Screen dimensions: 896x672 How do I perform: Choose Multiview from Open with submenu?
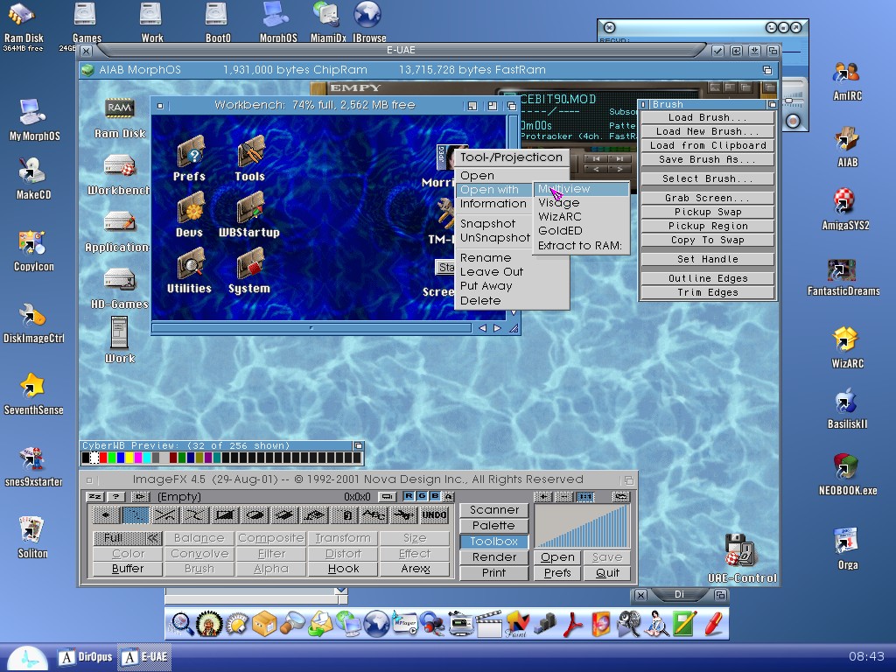[581, 189]
